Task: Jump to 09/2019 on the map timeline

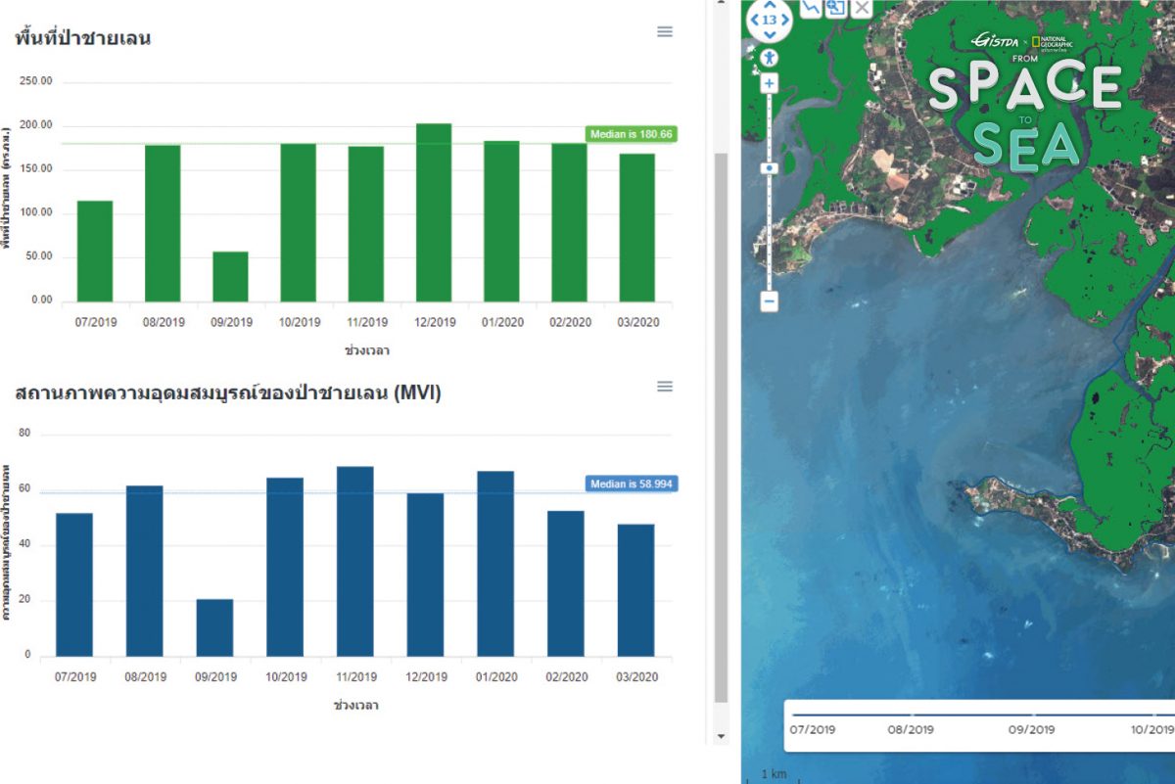Action: click(1031, 729)
